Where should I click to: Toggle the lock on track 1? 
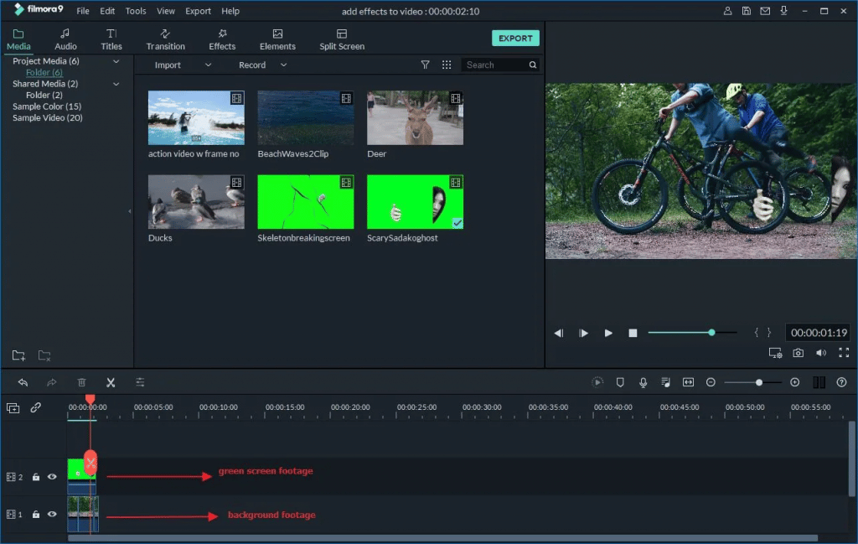tap(36, 514)
